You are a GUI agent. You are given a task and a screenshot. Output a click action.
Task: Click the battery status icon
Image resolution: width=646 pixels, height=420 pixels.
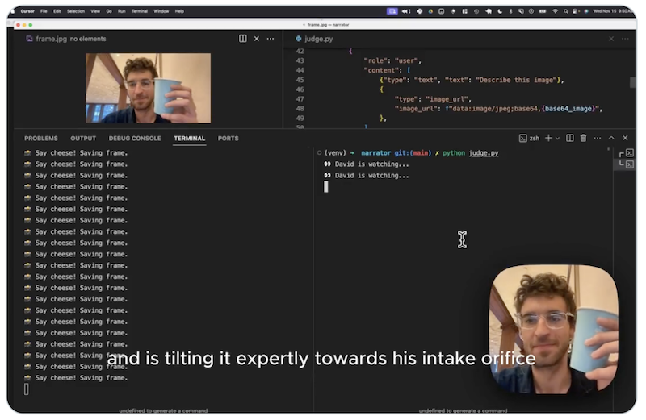click(x=543, y=11)
